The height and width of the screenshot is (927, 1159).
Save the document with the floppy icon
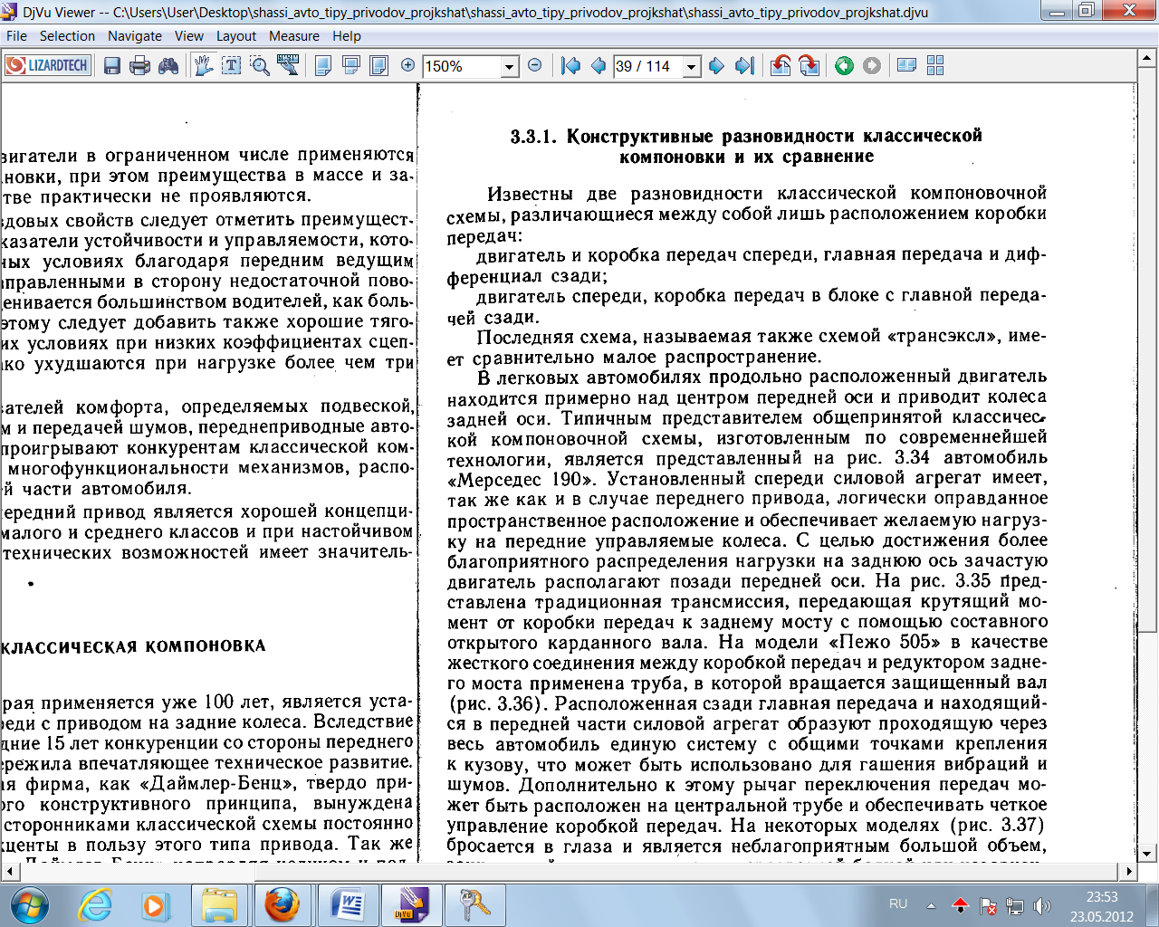point(112,66)
